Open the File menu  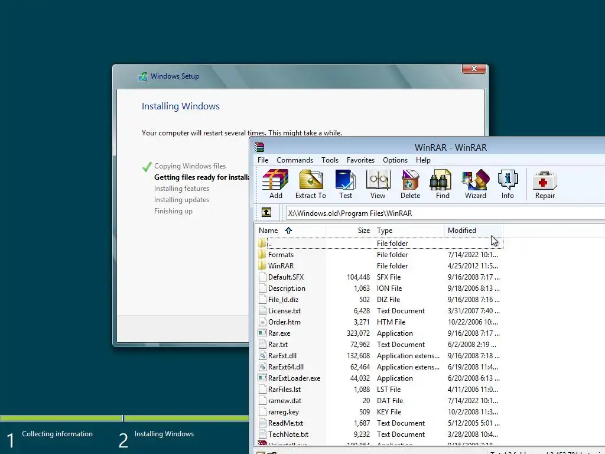click(263, 160)
